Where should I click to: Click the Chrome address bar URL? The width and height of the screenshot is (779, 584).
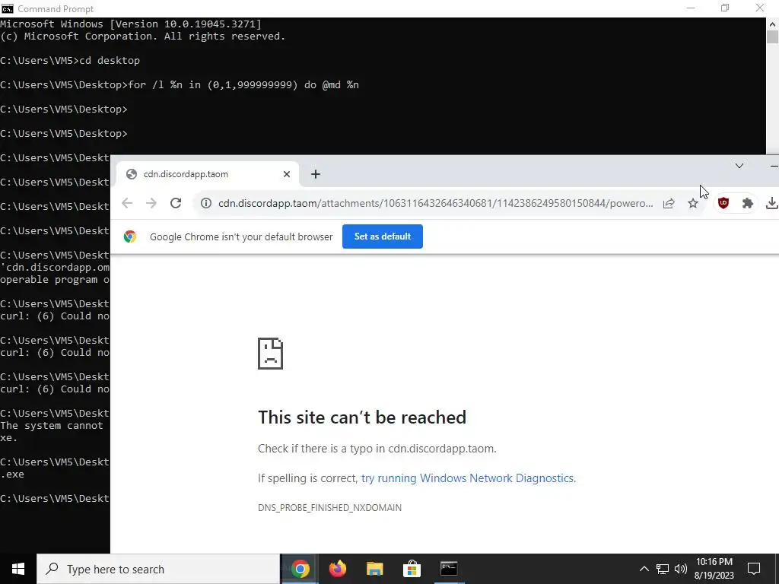[x=436, y=203]
